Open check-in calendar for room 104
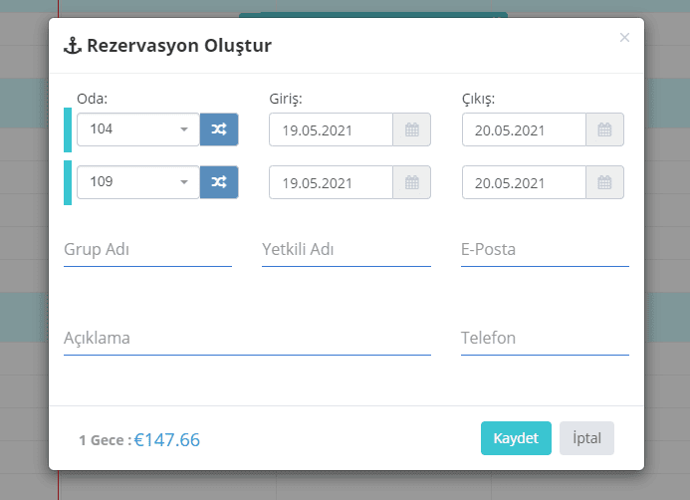This screenshot has height=500, width=690. [412, 129]
